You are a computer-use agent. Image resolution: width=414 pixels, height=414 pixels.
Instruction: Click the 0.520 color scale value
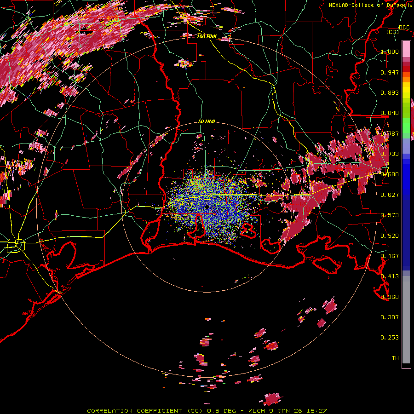coord(390,236)
